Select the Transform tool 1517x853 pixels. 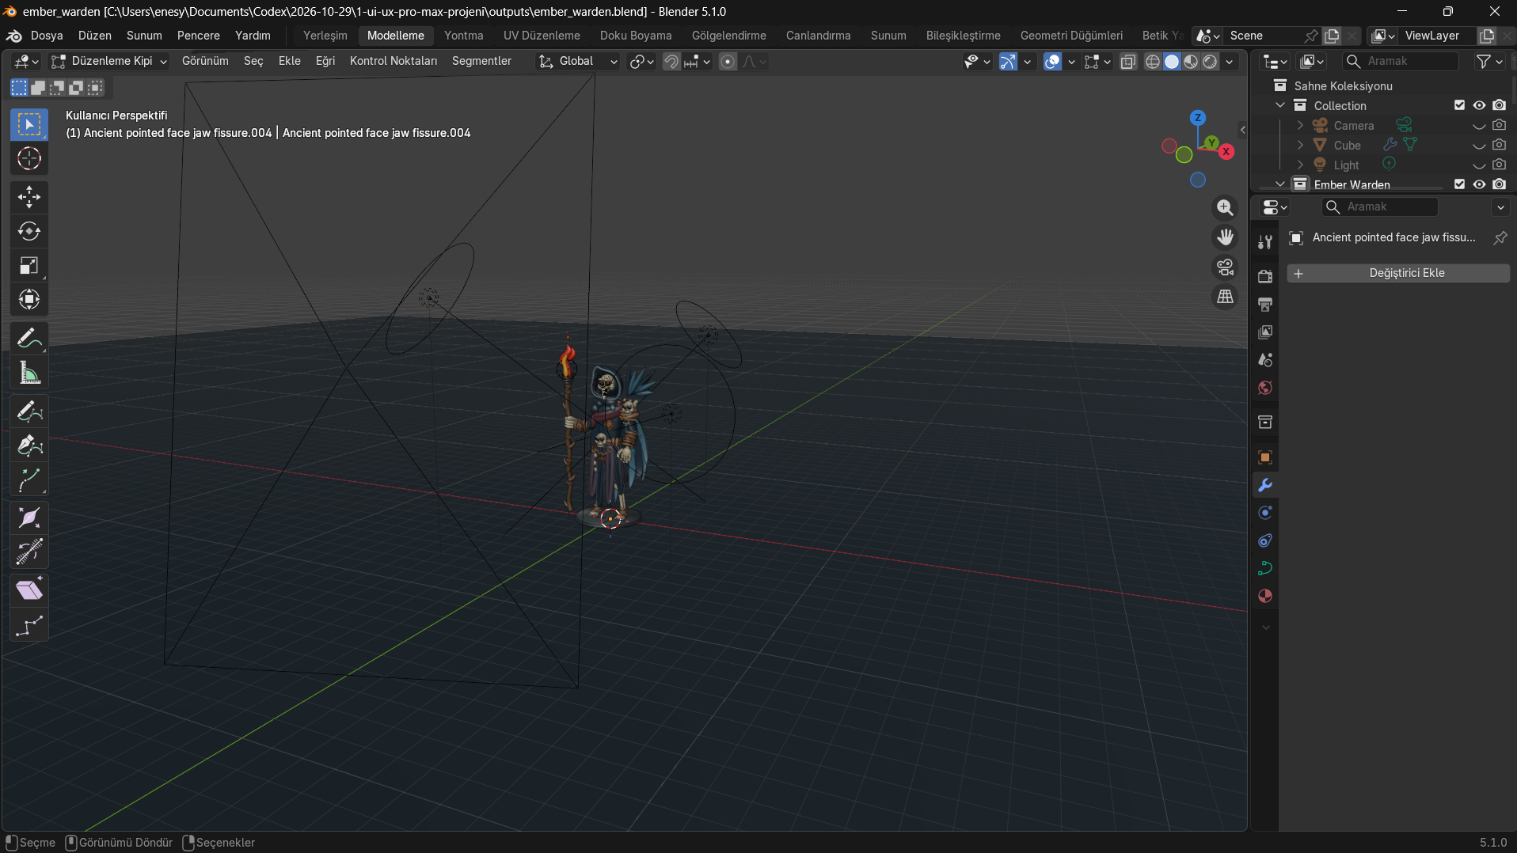[x=29, y=299]
